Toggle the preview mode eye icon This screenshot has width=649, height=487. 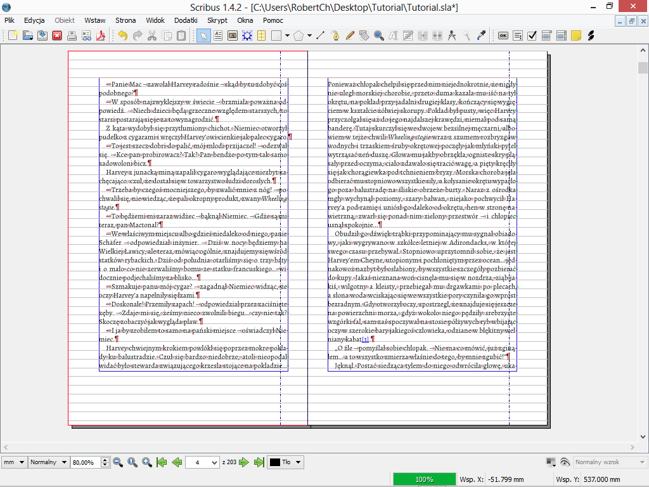564,462
